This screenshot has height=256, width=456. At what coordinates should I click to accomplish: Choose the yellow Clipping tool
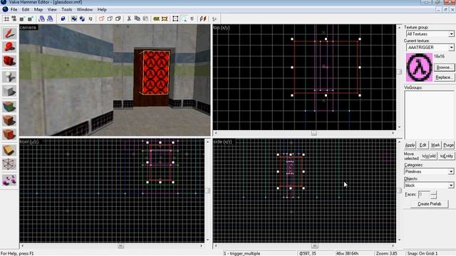pyautogui.click(x=9, y=150)
